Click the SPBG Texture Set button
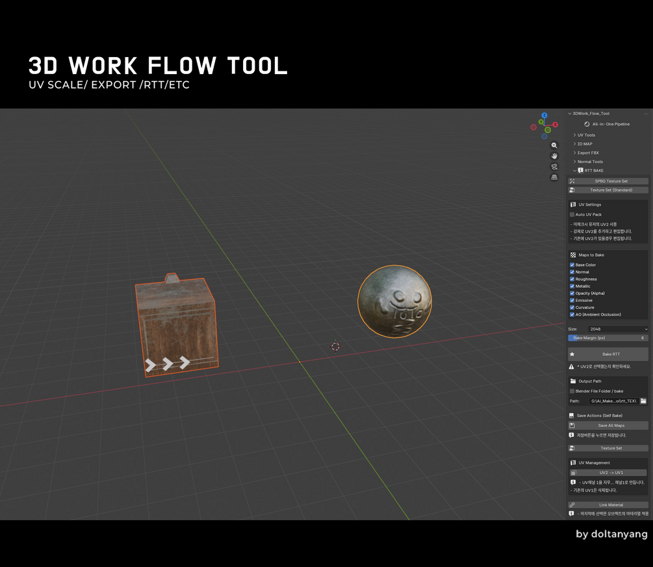 [x=608, y=181]
